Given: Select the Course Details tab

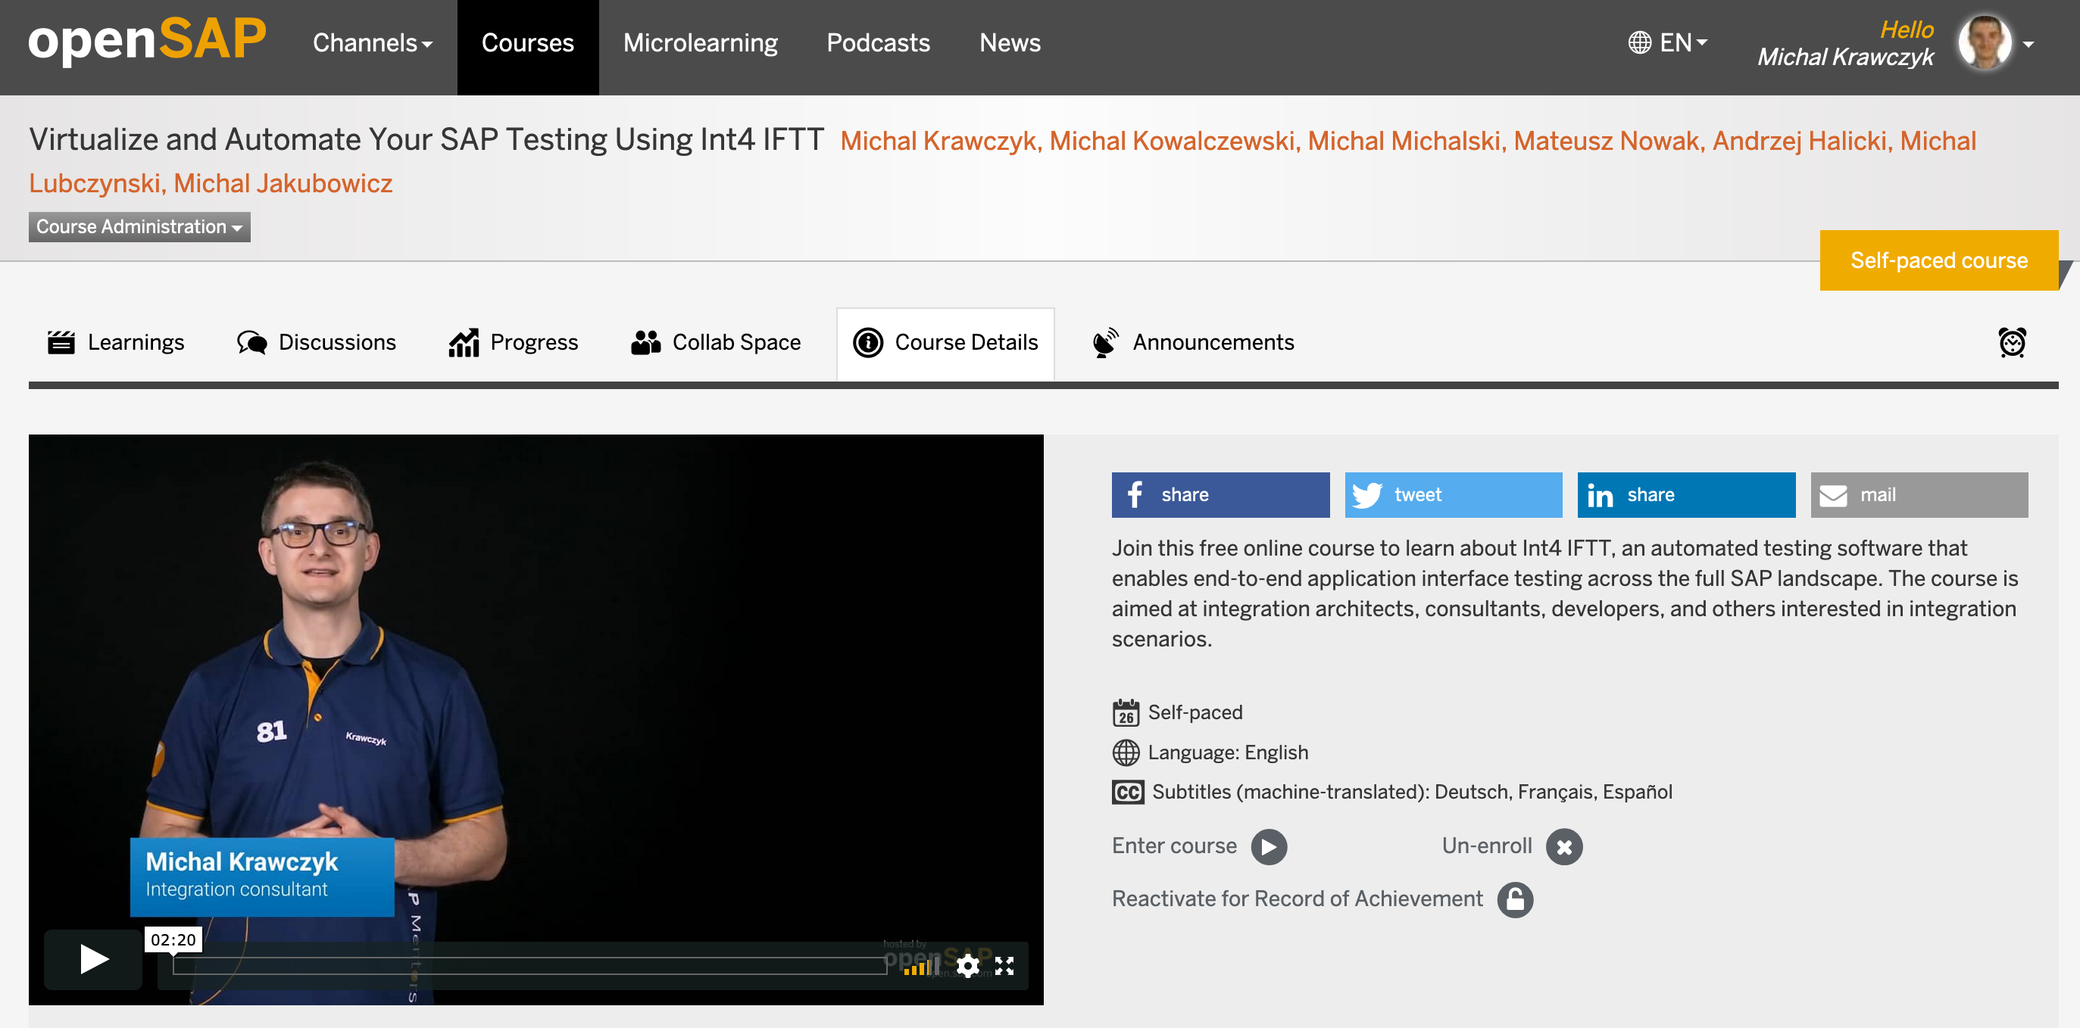Looking at the screenshot, I should [x=945, y=343].
